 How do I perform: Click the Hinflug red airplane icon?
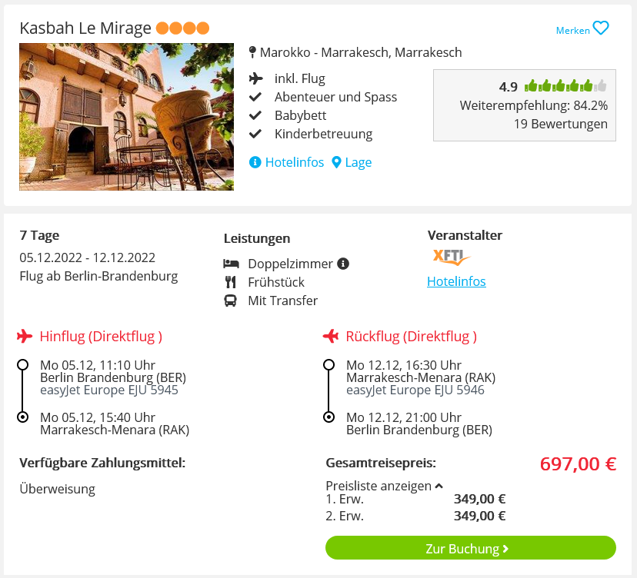tap(25, 336)
